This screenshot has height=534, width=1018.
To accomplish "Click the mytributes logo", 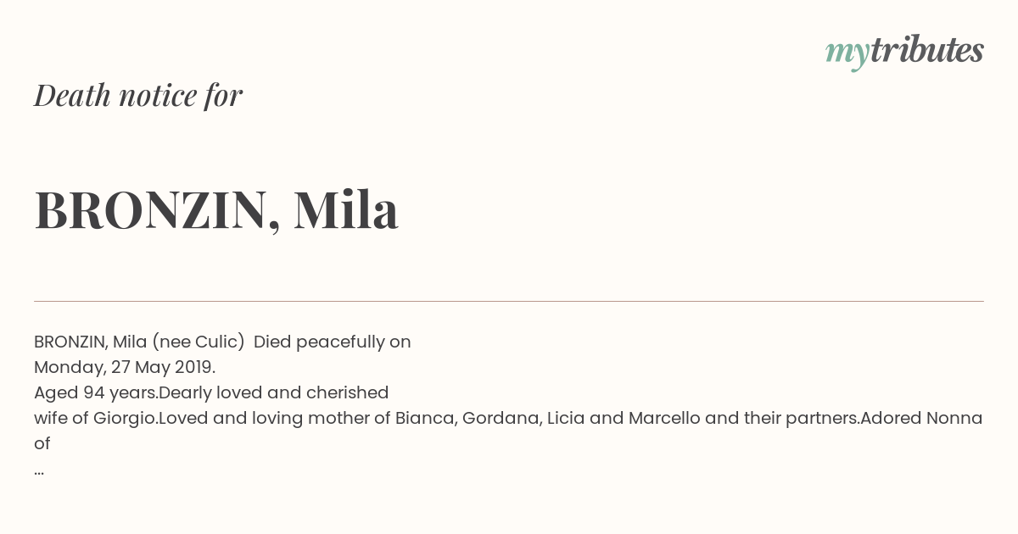I will click(x=904, y=52).
